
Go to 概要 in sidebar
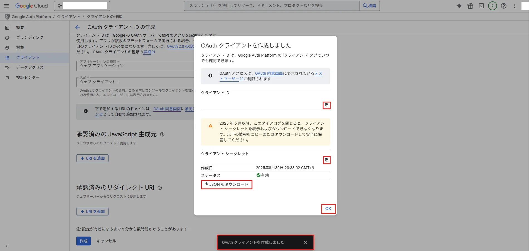coord(20,27)
